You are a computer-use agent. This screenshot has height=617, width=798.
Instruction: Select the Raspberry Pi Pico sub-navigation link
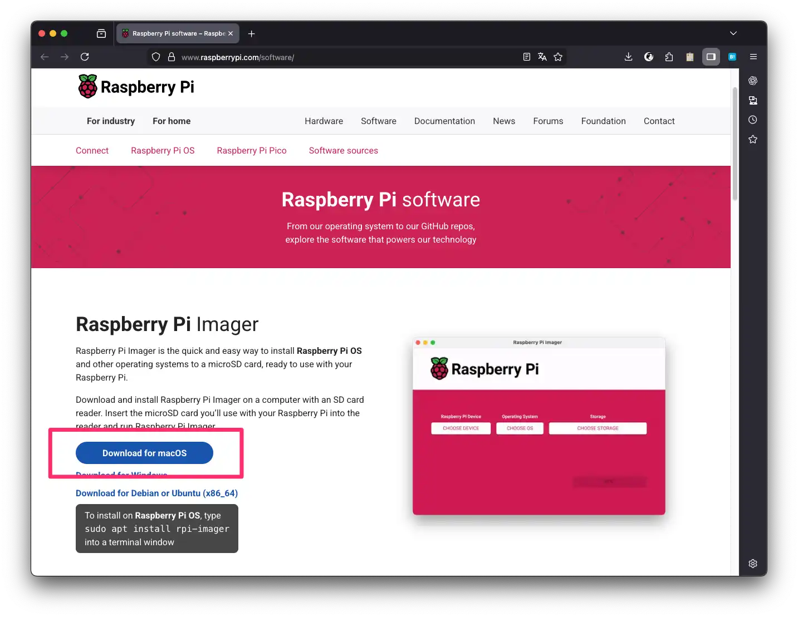click(x=252, y=151)
